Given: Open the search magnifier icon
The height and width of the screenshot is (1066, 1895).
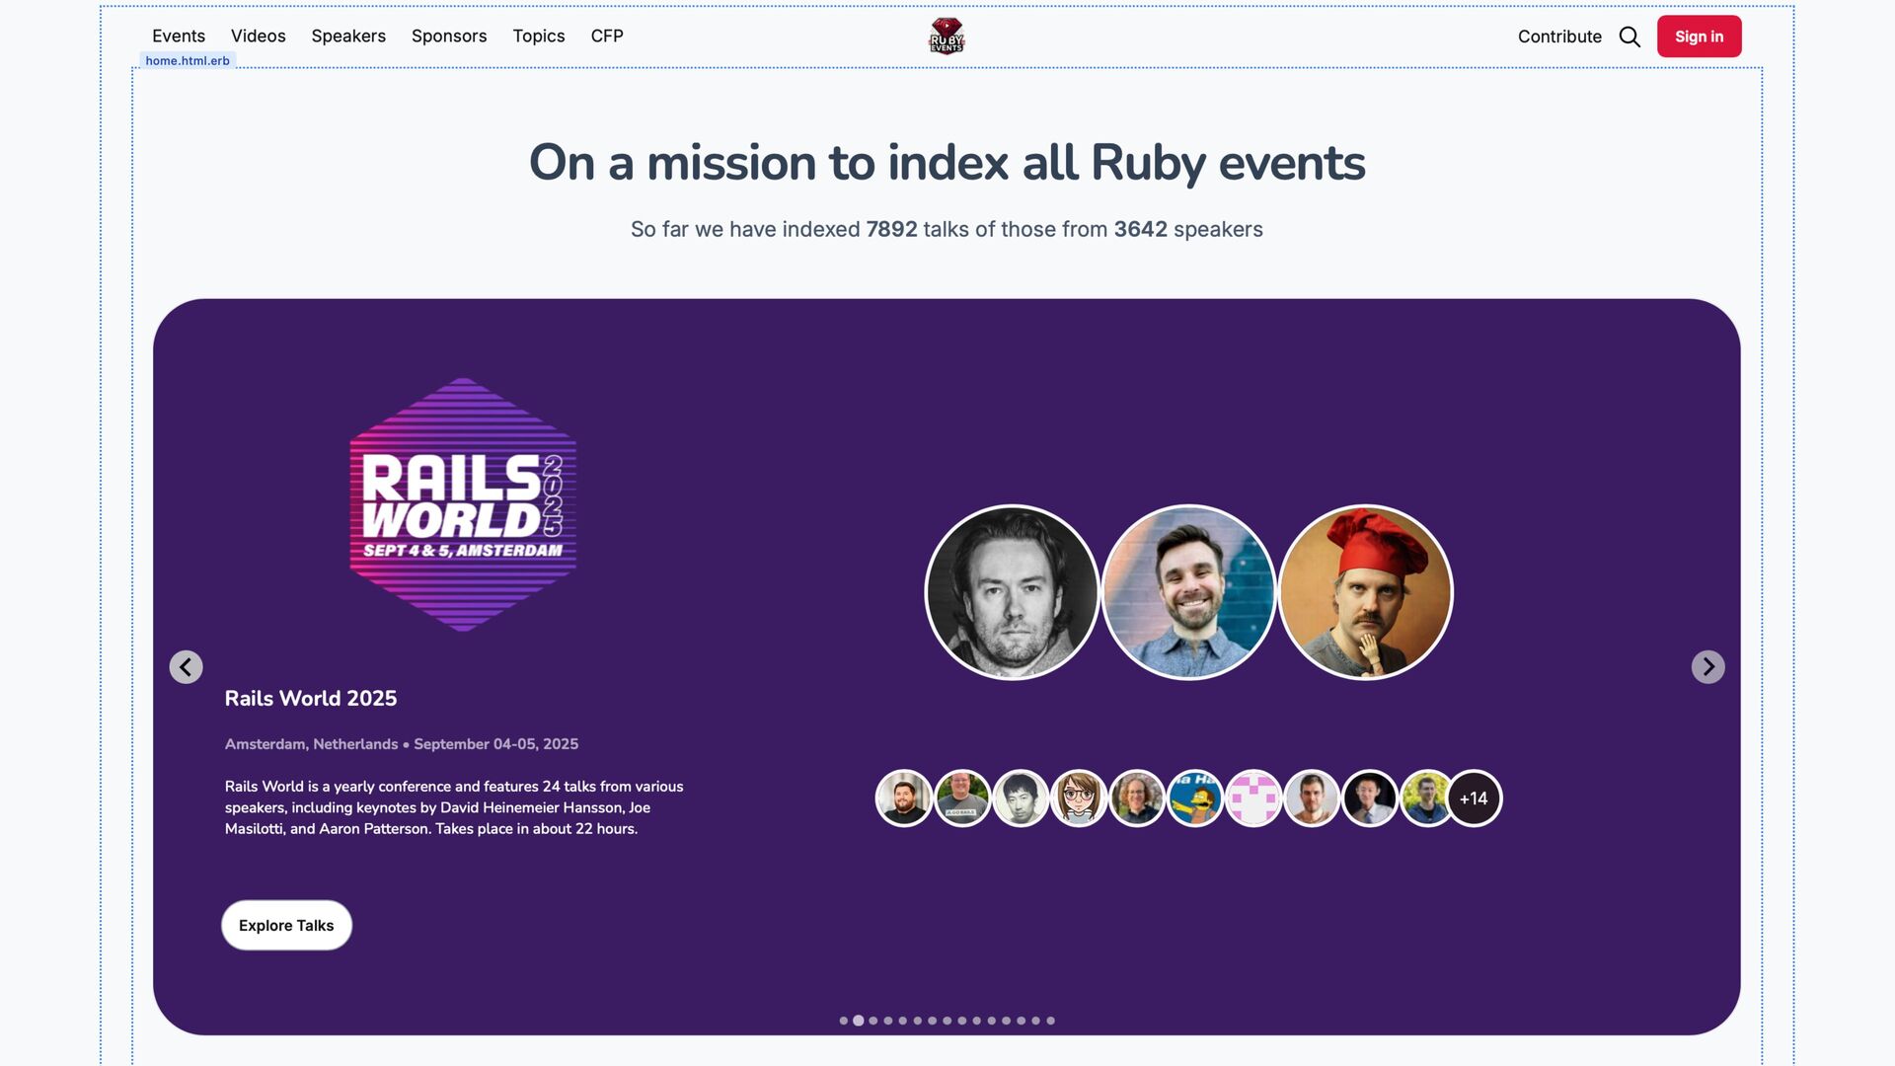Looking at the screenshot, I should 1630,37.
